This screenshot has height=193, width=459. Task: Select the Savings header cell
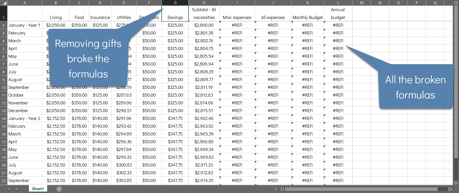175,14
